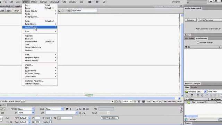
Task: Switch Properties to CSS mode
Action: pos(2,113)
